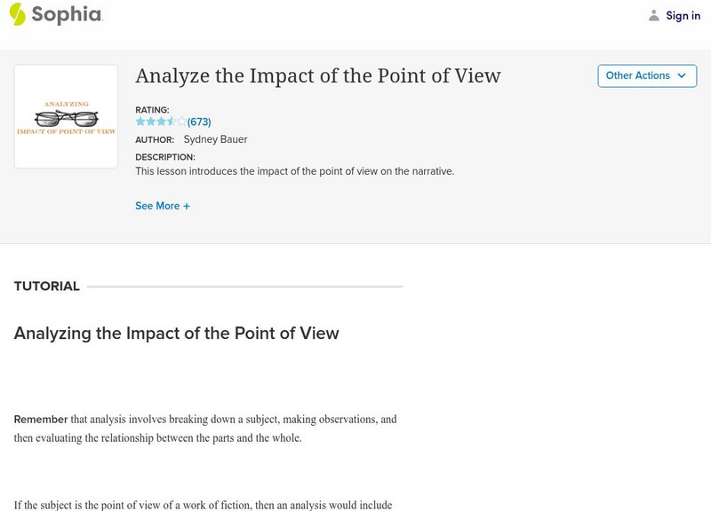Image resolution: width=711 pixels, height=511 pixels.
Task: Click the chevron arrow in Other Actions
Action: click(682, 75)
